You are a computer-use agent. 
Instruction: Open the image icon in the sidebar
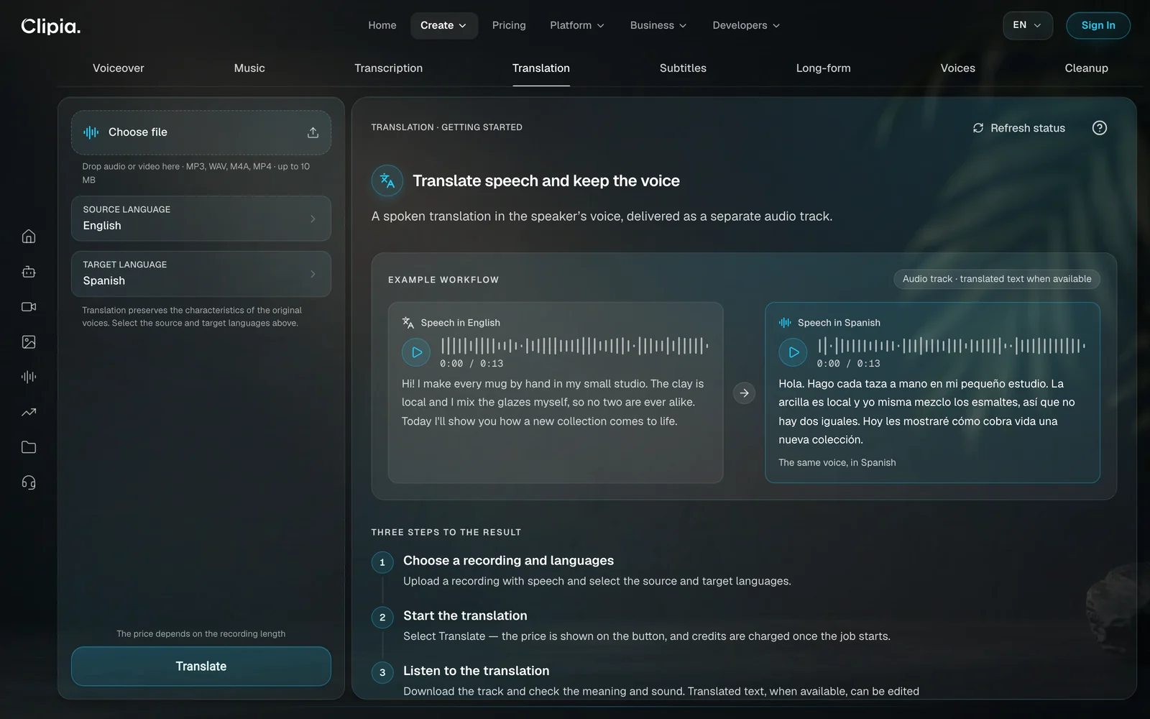click(x=29, y=342)
